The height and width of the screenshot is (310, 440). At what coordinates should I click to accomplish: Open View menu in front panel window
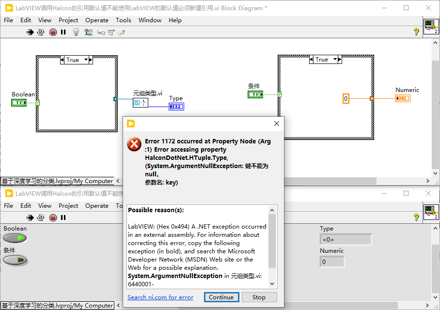[45, 206]
